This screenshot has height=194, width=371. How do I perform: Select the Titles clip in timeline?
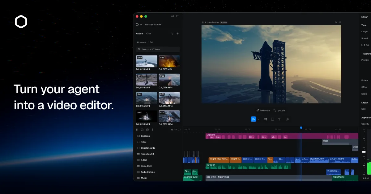coord(340,142)
